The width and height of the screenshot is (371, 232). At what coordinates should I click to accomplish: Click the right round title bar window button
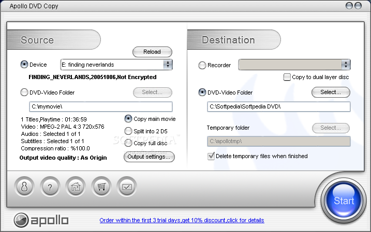(358, 6)
